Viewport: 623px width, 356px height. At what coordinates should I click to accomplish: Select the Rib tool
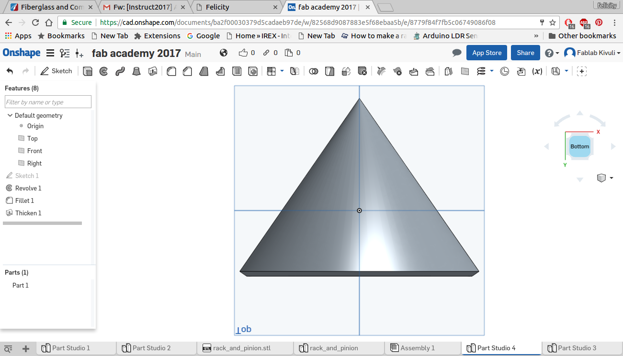click(x=220, y=71)
